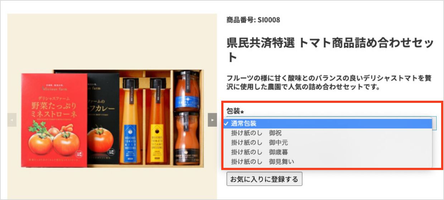Show the previous product image with left arrow
This screenshot has height=200, width=444.
[12, 120]
